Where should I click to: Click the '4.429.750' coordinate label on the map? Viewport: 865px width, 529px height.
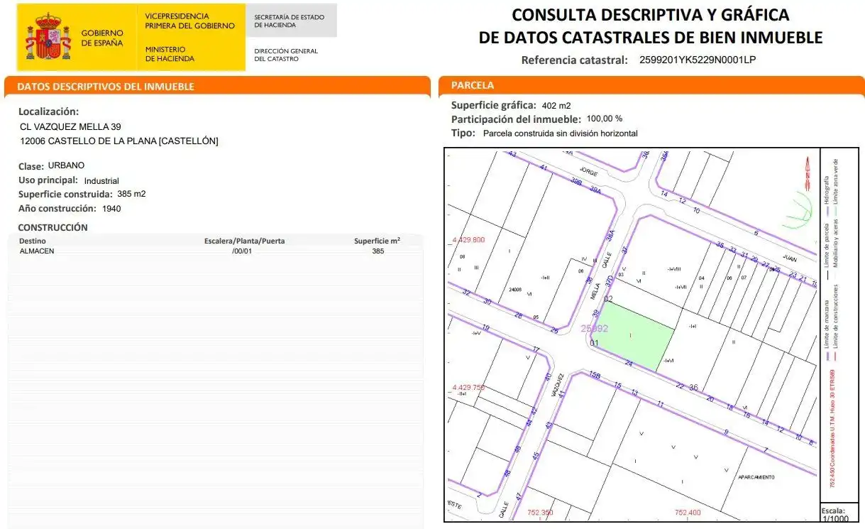click(x=468, y=388)
